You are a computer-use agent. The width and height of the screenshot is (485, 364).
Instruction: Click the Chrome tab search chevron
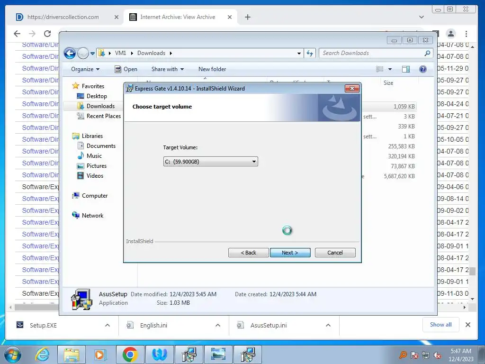point(421,17)
